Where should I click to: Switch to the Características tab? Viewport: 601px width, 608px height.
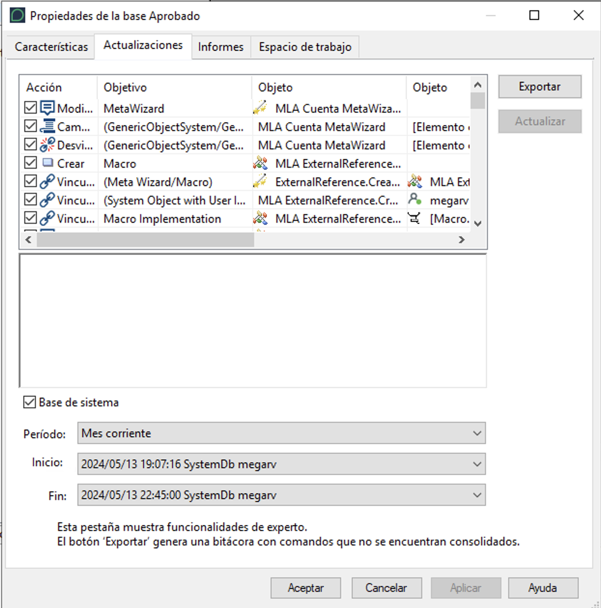[x=51, y=47]
